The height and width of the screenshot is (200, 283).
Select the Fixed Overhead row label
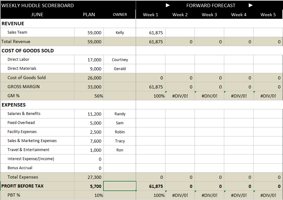tap(37, 123)
